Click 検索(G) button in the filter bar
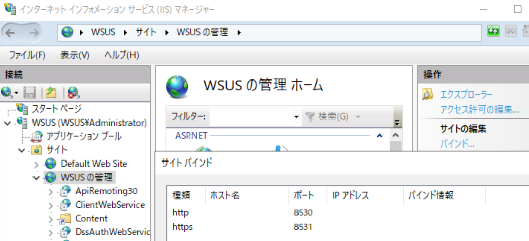529x241 pixels. [x=326, y=117]
